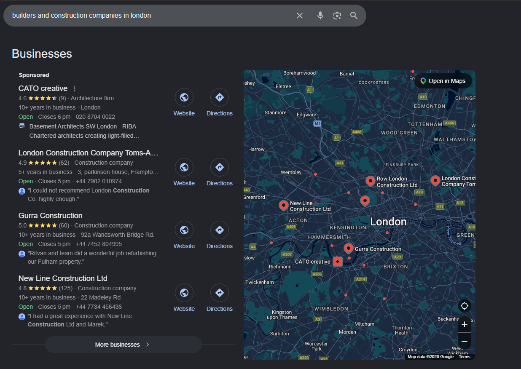Get Directions to CATO creative via arrow icon
Screen dimensions: 521x369
[x=220, y=97]
